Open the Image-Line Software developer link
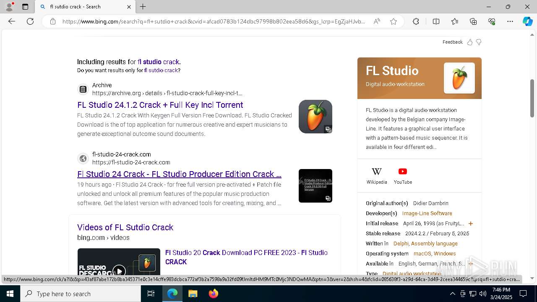This screenshot has width=537, height=302. point(427,213)
